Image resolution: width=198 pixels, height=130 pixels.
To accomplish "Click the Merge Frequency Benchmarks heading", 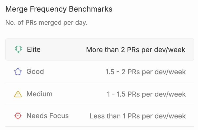I will [59, 9].
